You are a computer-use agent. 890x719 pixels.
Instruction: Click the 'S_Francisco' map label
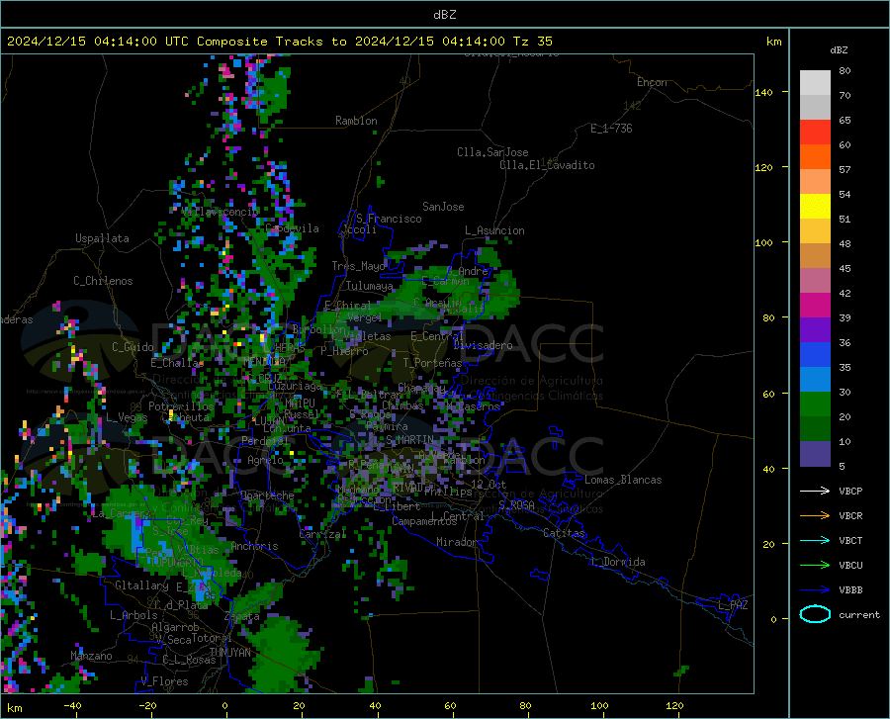(x=389, y=219)
